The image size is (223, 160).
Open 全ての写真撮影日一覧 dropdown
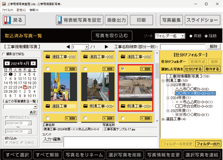tap(35, 107)
